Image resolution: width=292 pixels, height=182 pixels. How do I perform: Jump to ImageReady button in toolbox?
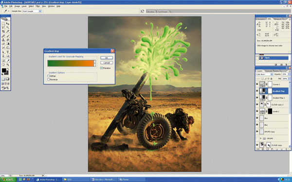tap(5, 88)
